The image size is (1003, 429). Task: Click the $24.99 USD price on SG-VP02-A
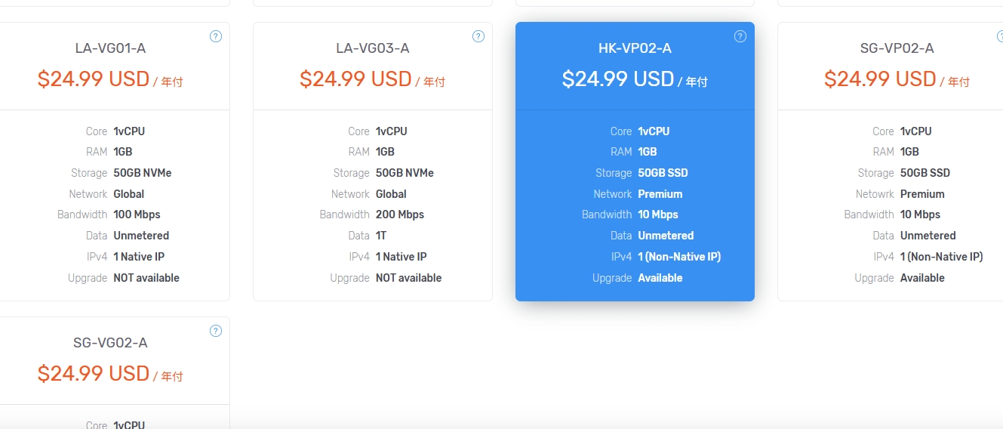pyautogui.click(x=880, y=79)
